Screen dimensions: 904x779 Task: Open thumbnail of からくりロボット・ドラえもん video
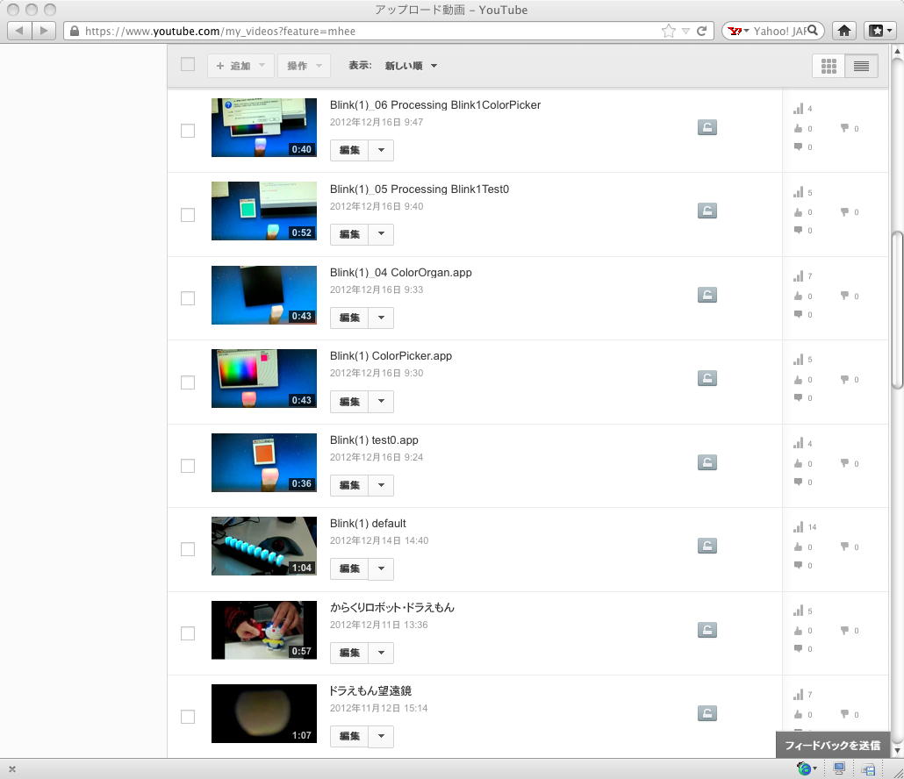[x=264, y=630]
